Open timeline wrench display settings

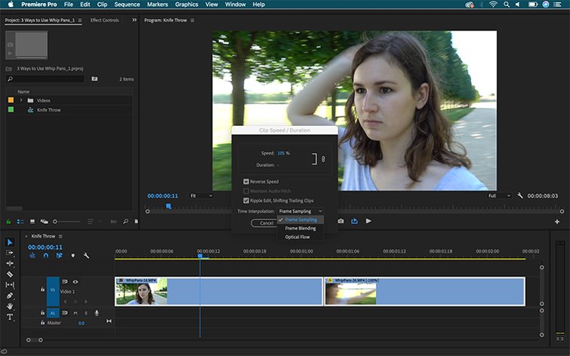click(86, 256)
